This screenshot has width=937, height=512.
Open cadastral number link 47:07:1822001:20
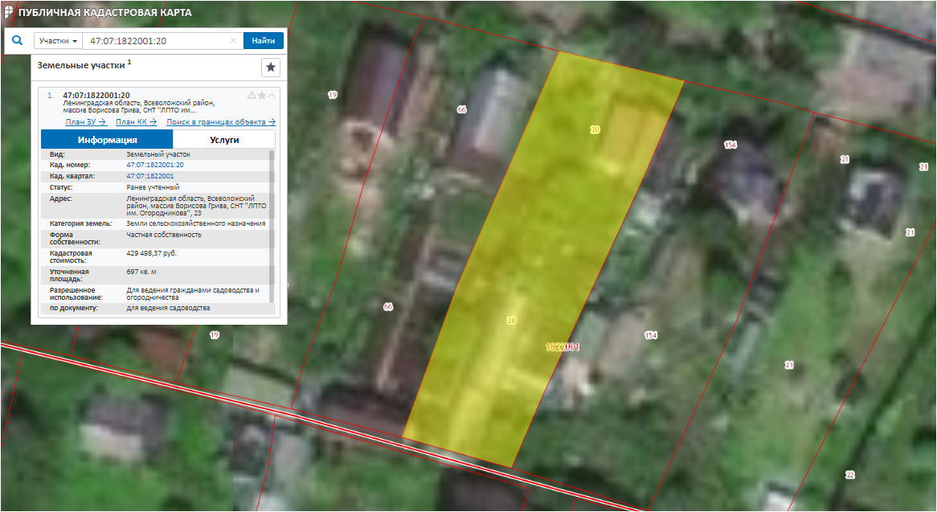pos(155,165)
